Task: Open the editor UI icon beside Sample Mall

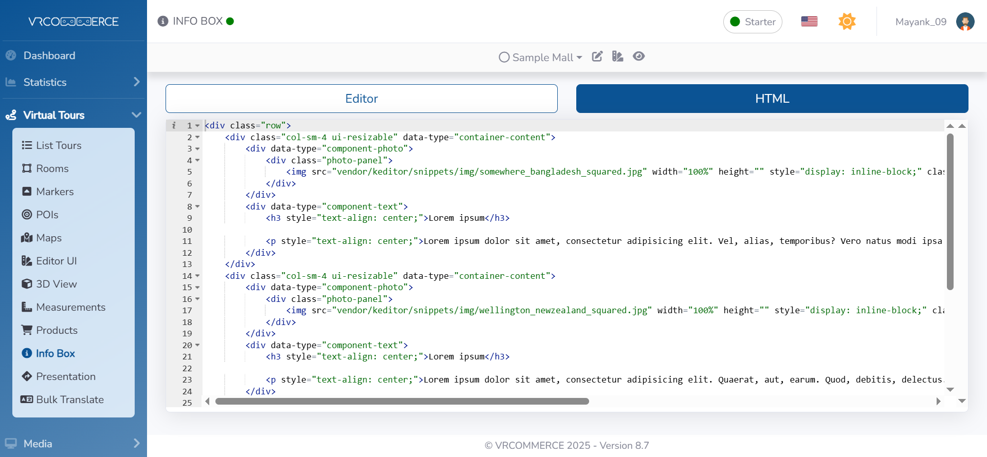Action: pos(617,56)
